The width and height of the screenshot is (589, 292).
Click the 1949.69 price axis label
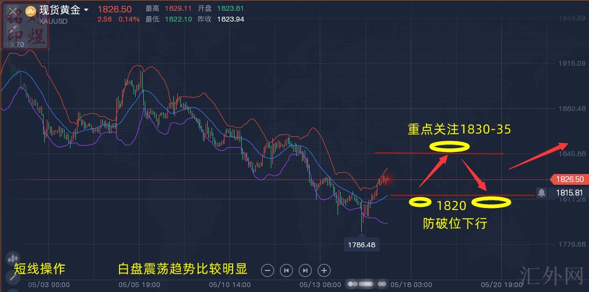pos(572,18)
